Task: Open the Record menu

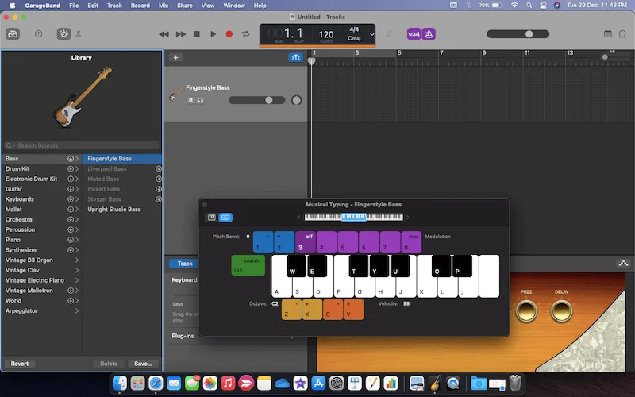Action: coord(140,6)
